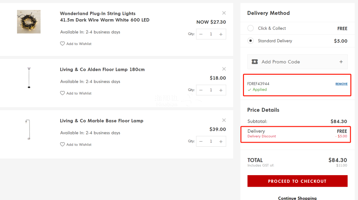
Task: Proceed to checkout
Action: (297, 181)
